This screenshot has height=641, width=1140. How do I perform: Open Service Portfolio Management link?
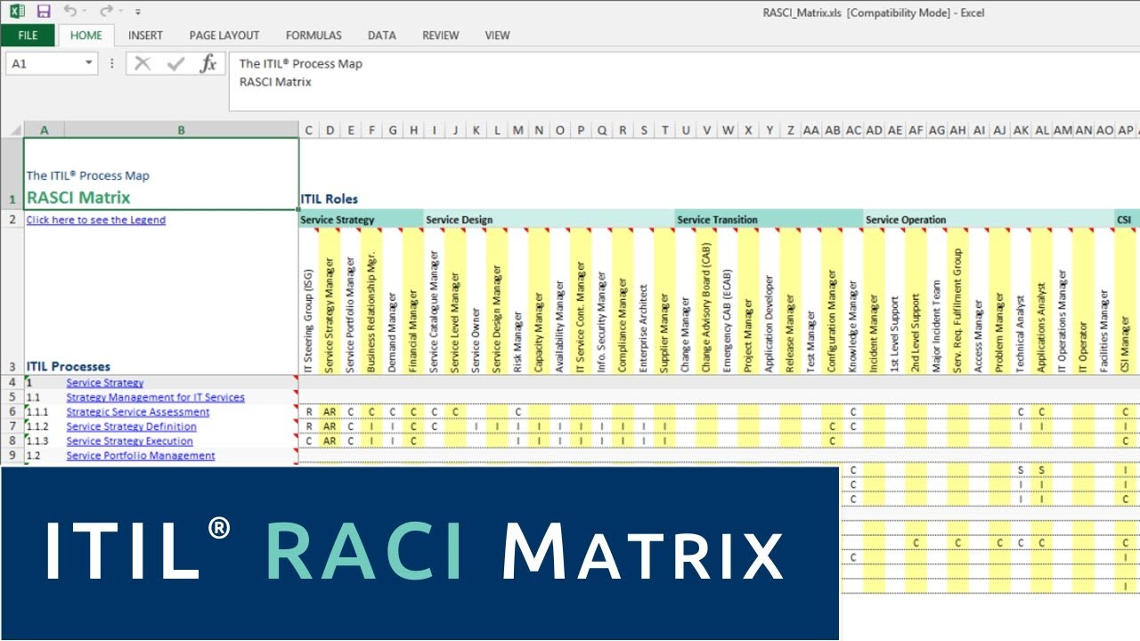(x=141, y=456)
